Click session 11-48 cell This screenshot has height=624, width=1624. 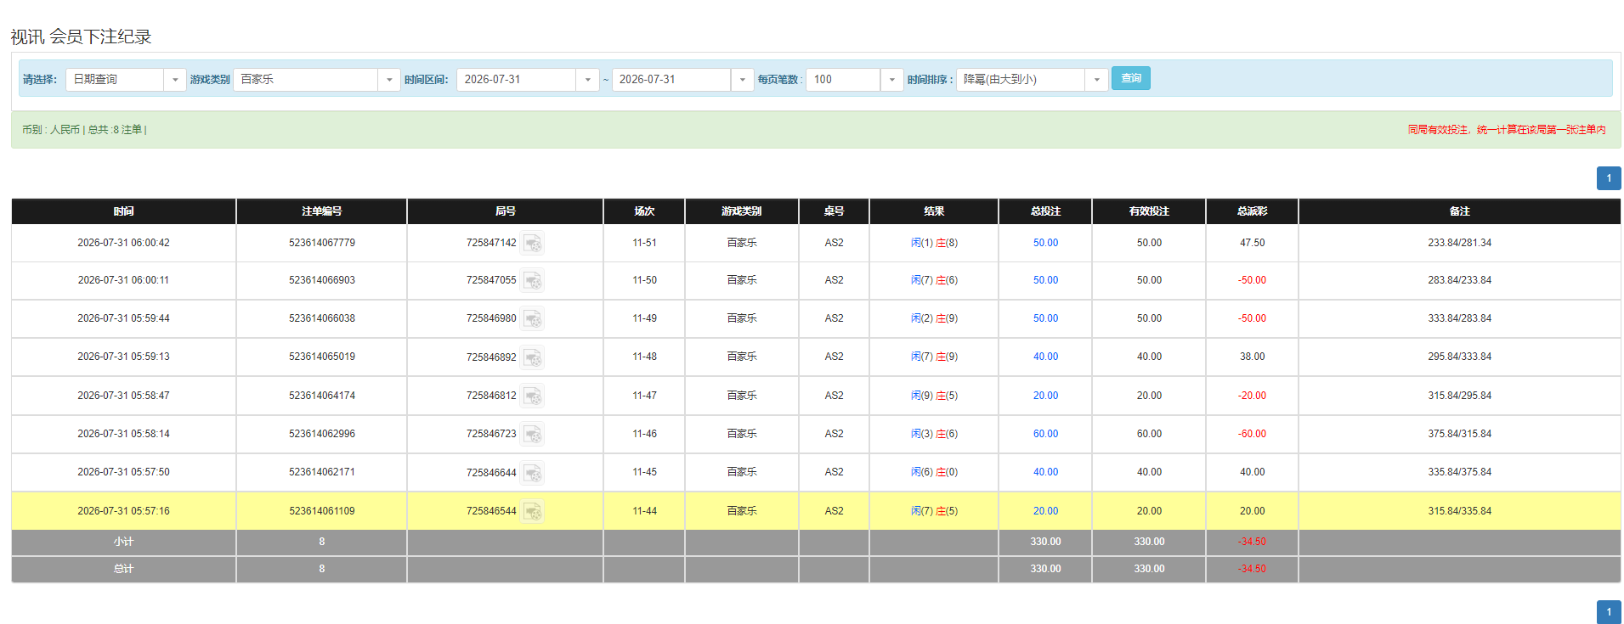point(644,357)
